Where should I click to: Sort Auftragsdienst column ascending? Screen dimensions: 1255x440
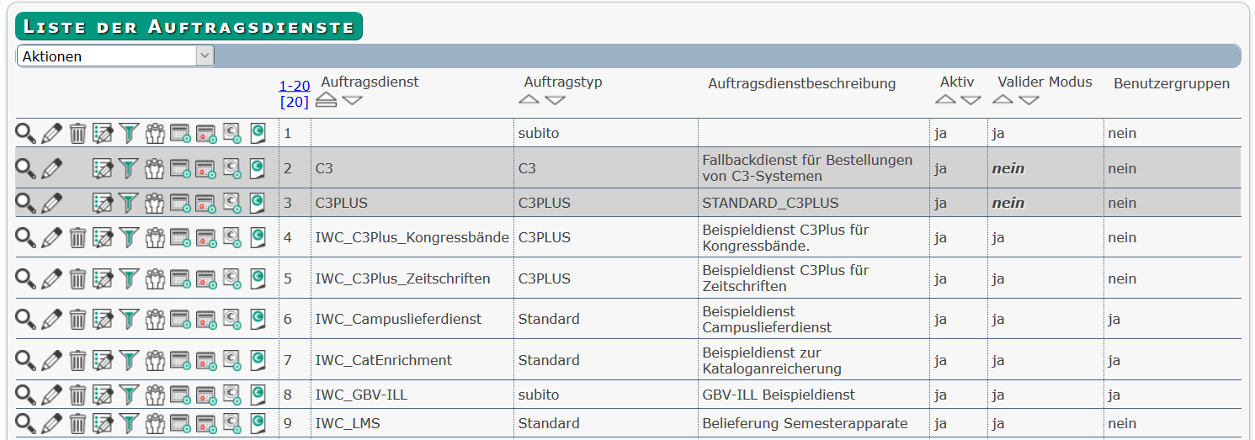(x=327, y=100)
